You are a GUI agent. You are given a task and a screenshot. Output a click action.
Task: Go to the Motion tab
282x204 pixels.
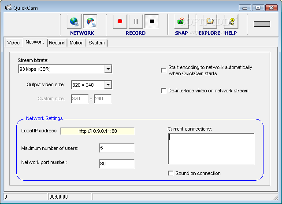77,43
